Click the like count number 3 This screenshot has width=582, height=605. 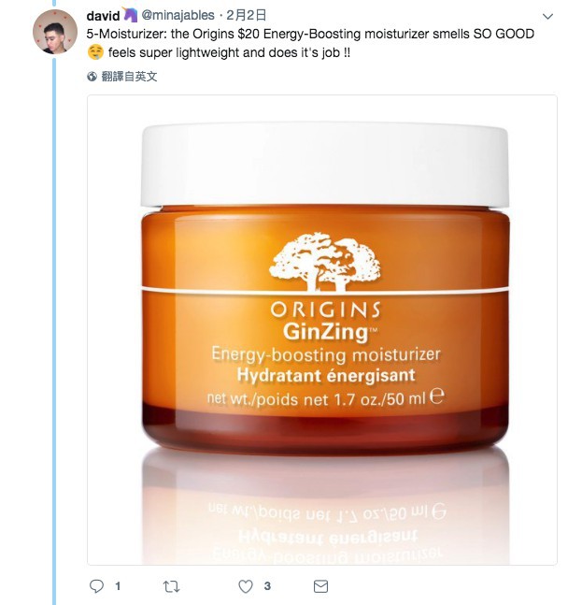point(267,586)
